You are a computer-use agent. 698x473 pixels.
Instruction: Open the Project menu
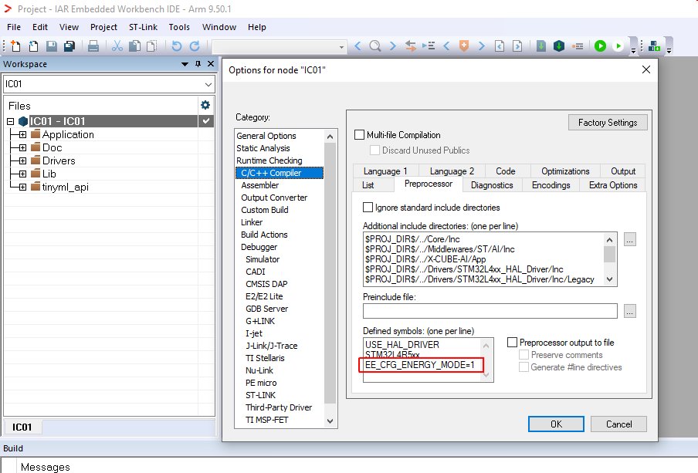click(x=103, y=27)
